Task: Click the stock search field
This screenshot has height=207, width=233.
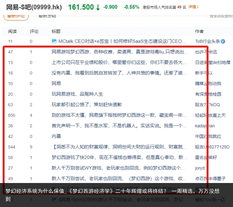Action: [220, 16]
